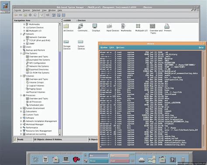
Task: Open the Selected menu
Action: (x=36, y=10)
